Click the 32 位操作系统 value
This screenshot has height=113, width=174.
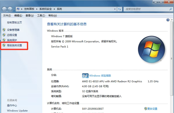click(x=90, y=91)
